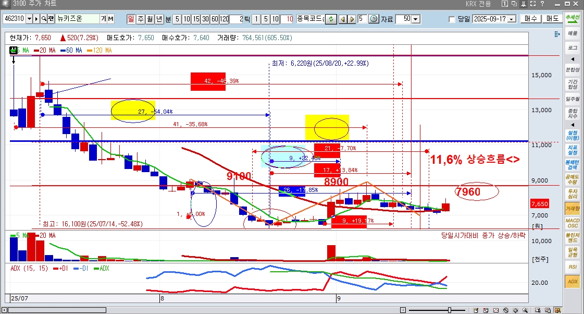Image resolution: width=584 pixels, height=314 pixels.
Task: Click the cascade windows icon in title bar
Action: [x=514, y=4]
